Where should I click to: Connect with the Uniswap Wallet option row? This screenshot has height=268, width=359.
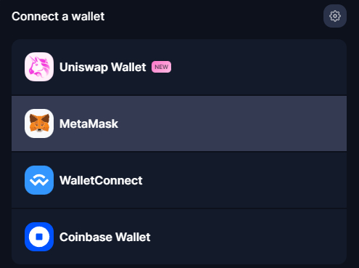click(179, 67)
